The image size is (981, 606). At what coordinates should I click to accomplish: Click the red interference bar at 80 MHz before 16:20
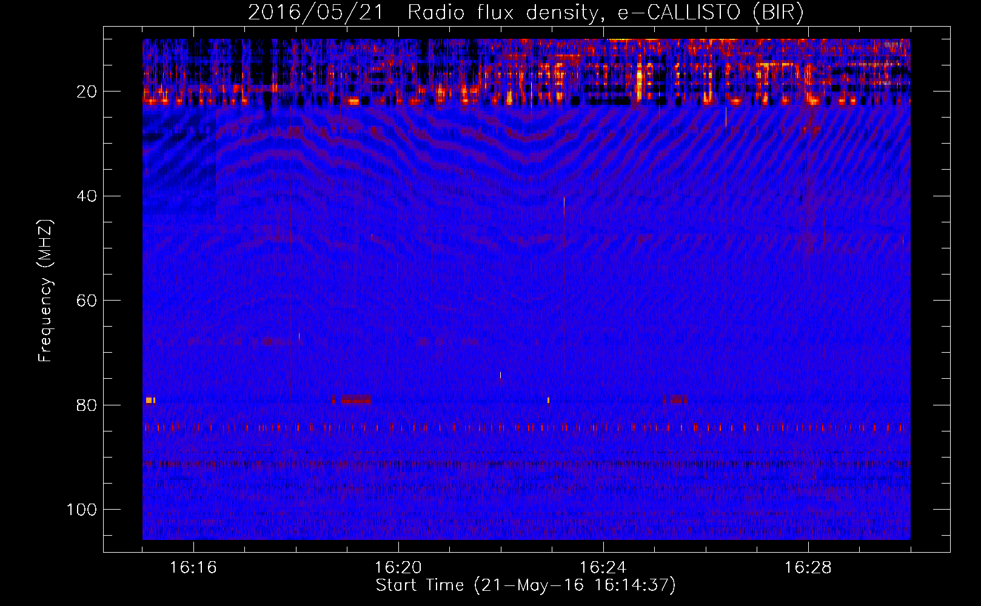coord(352,400)
